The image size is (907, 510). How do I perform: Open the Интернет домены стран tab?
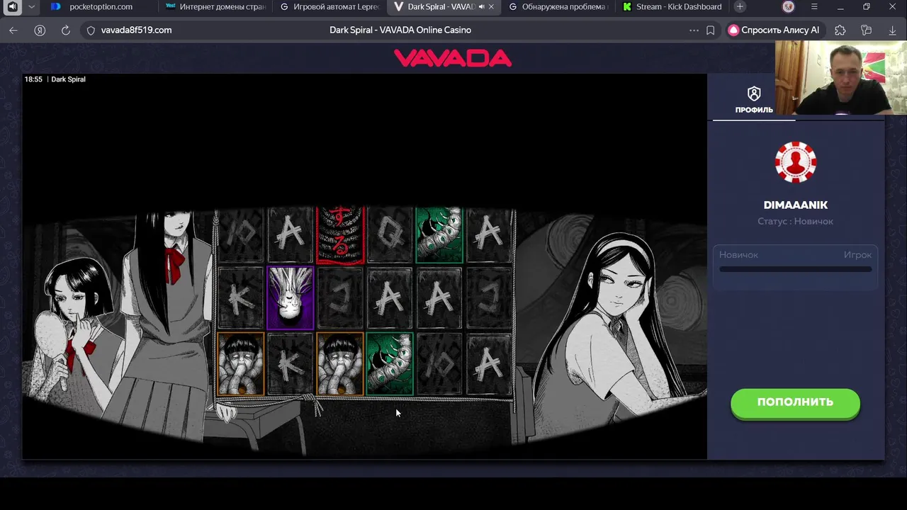click(x=215, y=6)
